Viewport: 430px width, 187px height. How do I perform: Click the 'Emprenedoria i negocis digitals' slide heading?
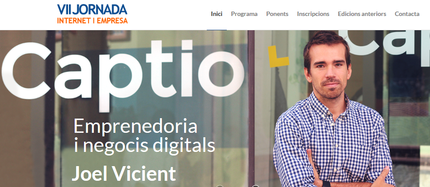pos(144,136)
